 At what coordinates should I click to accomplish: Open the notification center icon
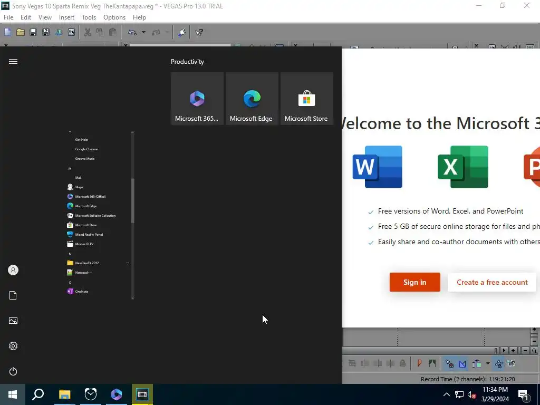coord(523,394)
